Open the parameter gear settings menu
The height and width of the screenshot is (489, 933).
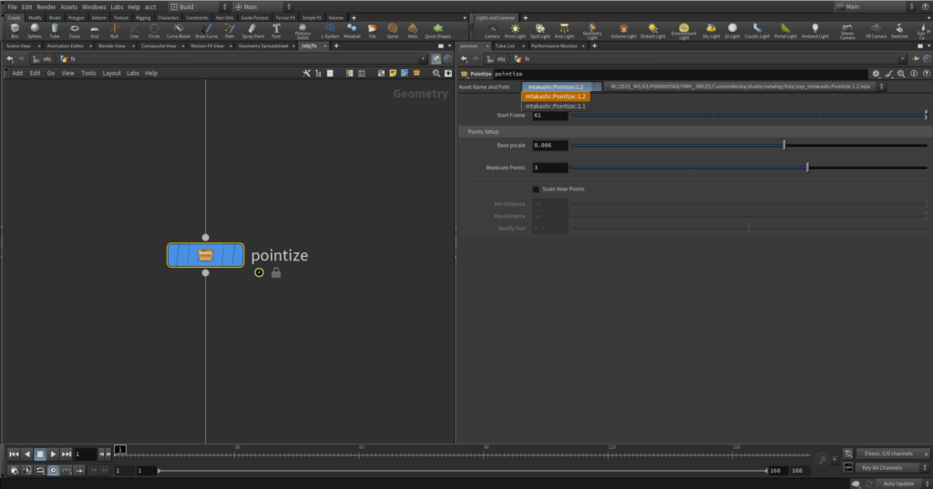[876, 73]
